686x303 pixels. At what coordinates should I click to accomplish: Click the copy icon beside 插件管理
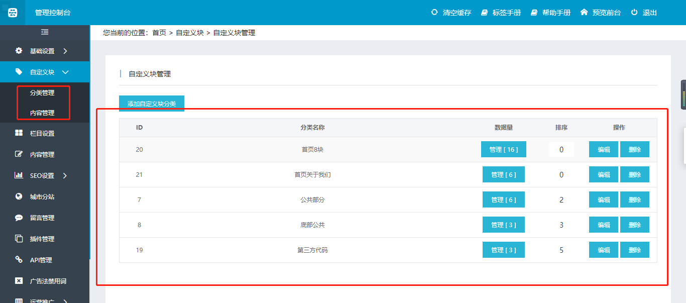pyautogui.click(x=19, y=239)
